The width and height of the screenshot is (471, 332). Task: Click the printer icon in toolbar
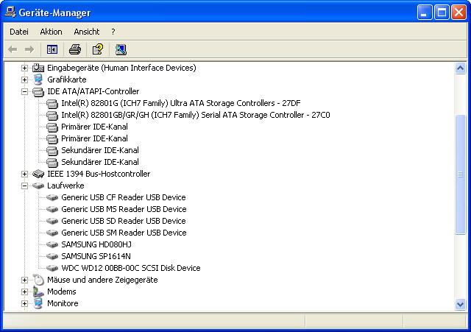(x=75, y=49)
